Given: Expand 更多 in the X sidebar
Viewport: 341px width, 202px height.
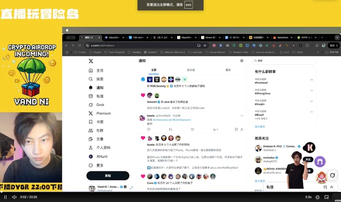Looking at the screenshot, I should pos(96,165).
